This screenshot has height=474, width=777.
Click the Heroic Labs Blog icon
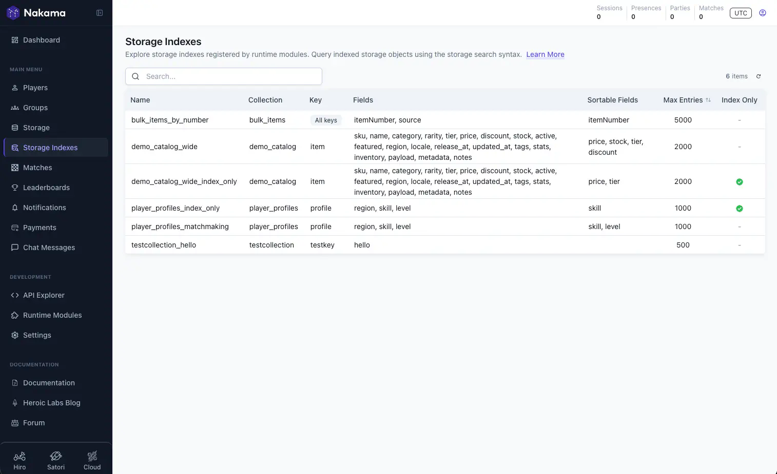[15, 403]
